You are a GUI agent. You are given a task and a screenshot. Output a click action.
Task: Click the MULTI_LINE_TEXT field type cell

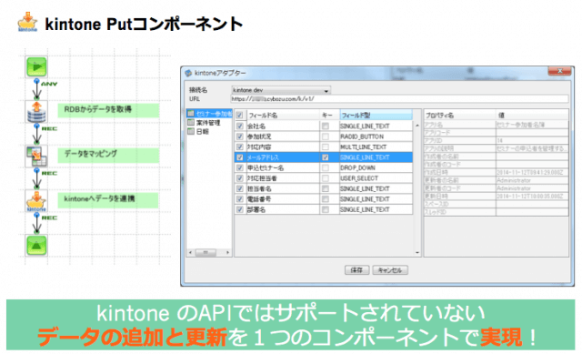(x=376, y=147)
